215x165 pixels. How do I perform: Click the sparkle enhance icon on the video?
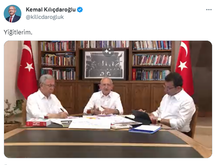point(108,51)
